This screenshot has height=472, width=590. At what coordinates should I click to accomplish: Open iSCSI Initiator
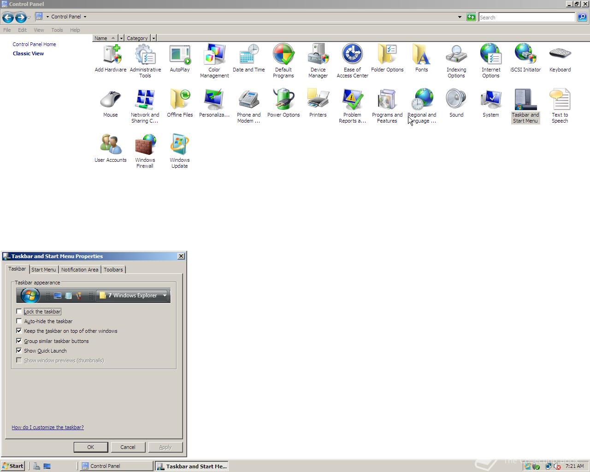[x=525, y=59]
